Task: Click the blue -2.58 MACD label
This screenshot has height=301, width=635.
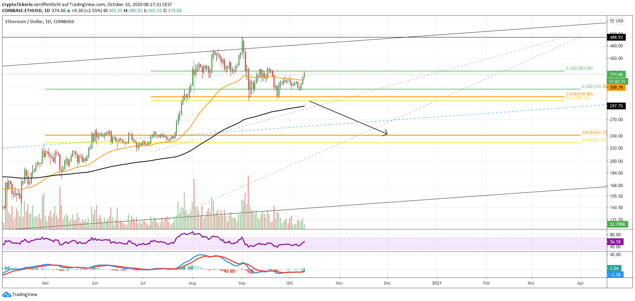Action: 615,275
